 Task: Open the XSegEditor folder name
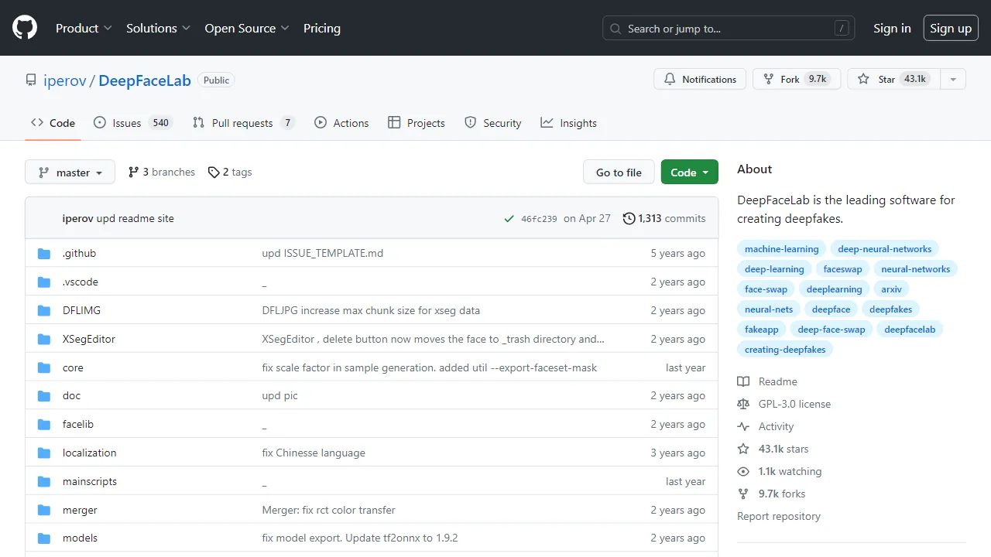click(x=89, y=340)
